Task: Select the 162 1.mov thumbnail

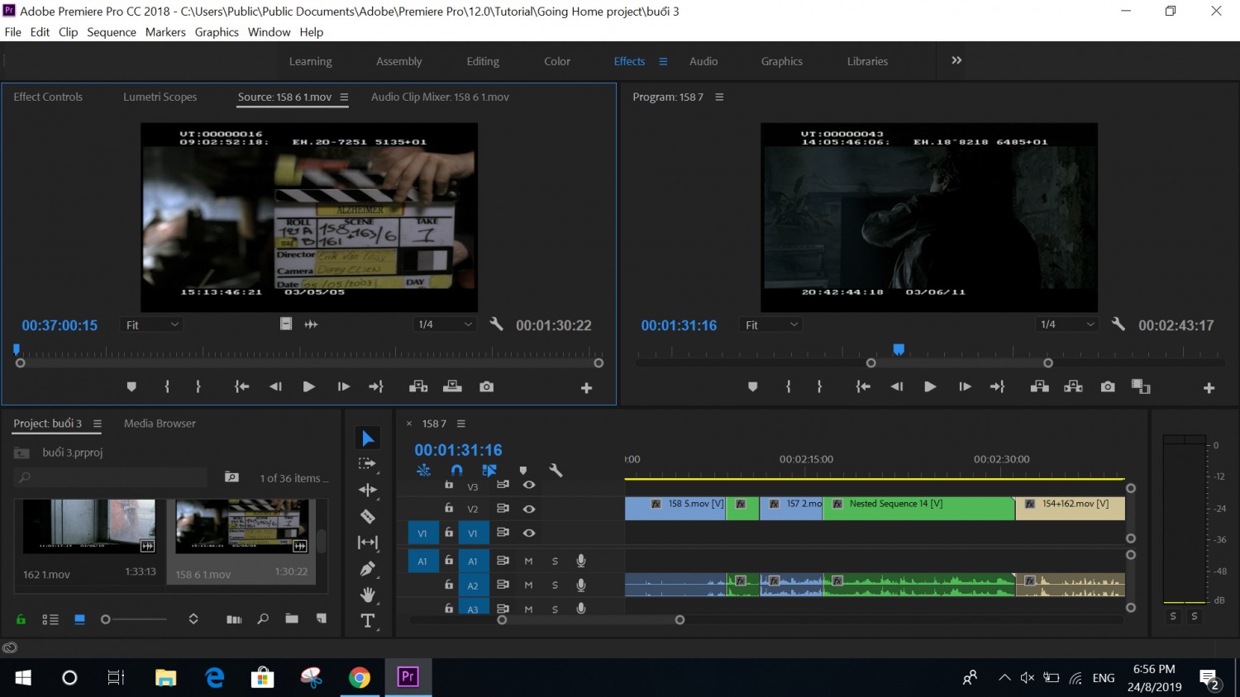Action: (x=88, y=526)
